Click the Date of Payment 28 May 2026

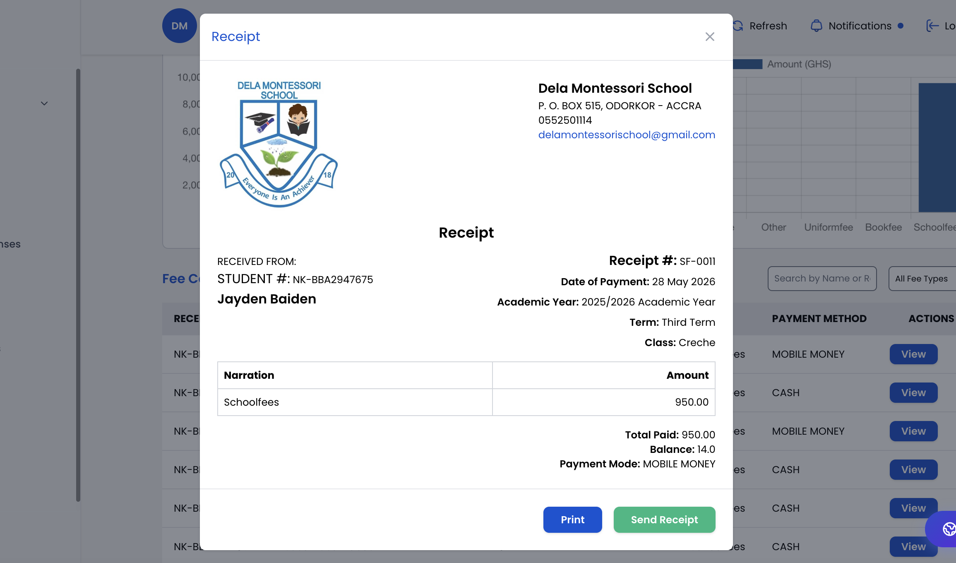coord(638,282)
